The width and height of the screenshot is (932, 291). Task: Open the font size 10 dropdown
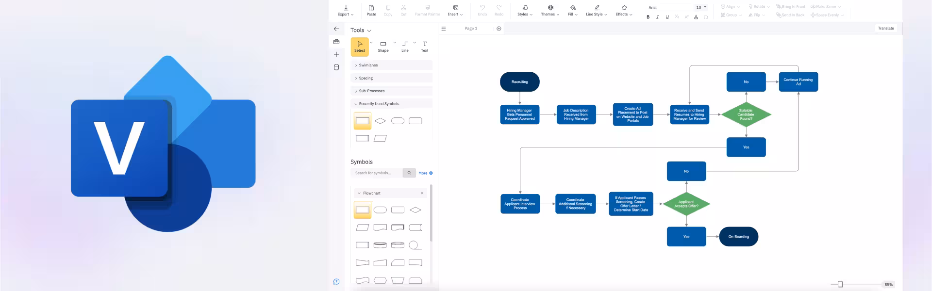(x=701, y=7)
